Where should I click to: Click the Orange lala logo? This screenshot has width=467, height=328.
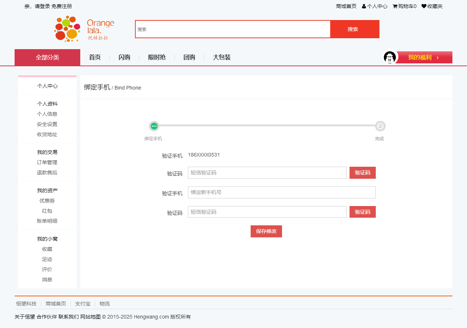tap(84, 29)
